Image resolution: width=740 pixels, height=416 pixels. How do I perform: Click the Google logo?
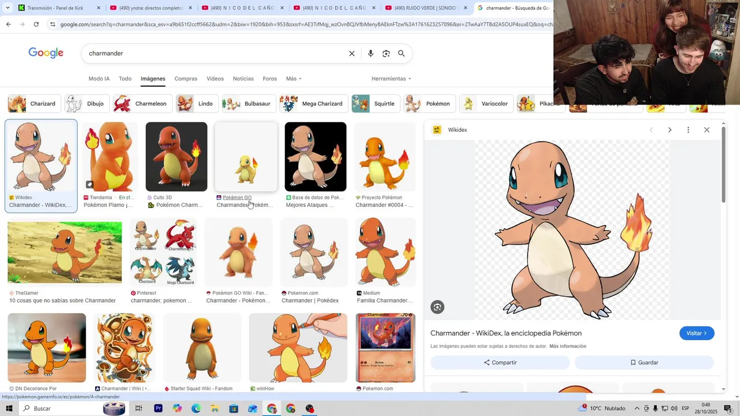point(46,53)
